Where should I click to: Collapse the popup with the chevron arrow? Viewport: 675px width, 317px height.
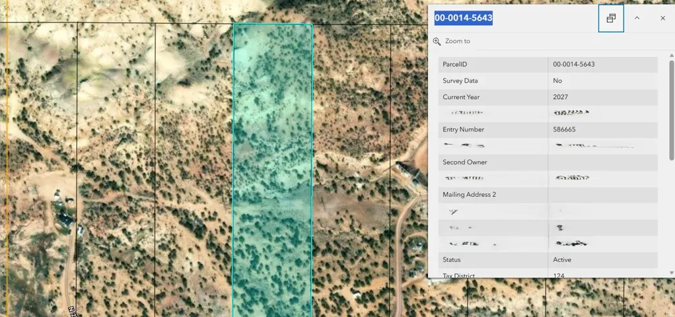pyautogui.click(x=637, y=18)
